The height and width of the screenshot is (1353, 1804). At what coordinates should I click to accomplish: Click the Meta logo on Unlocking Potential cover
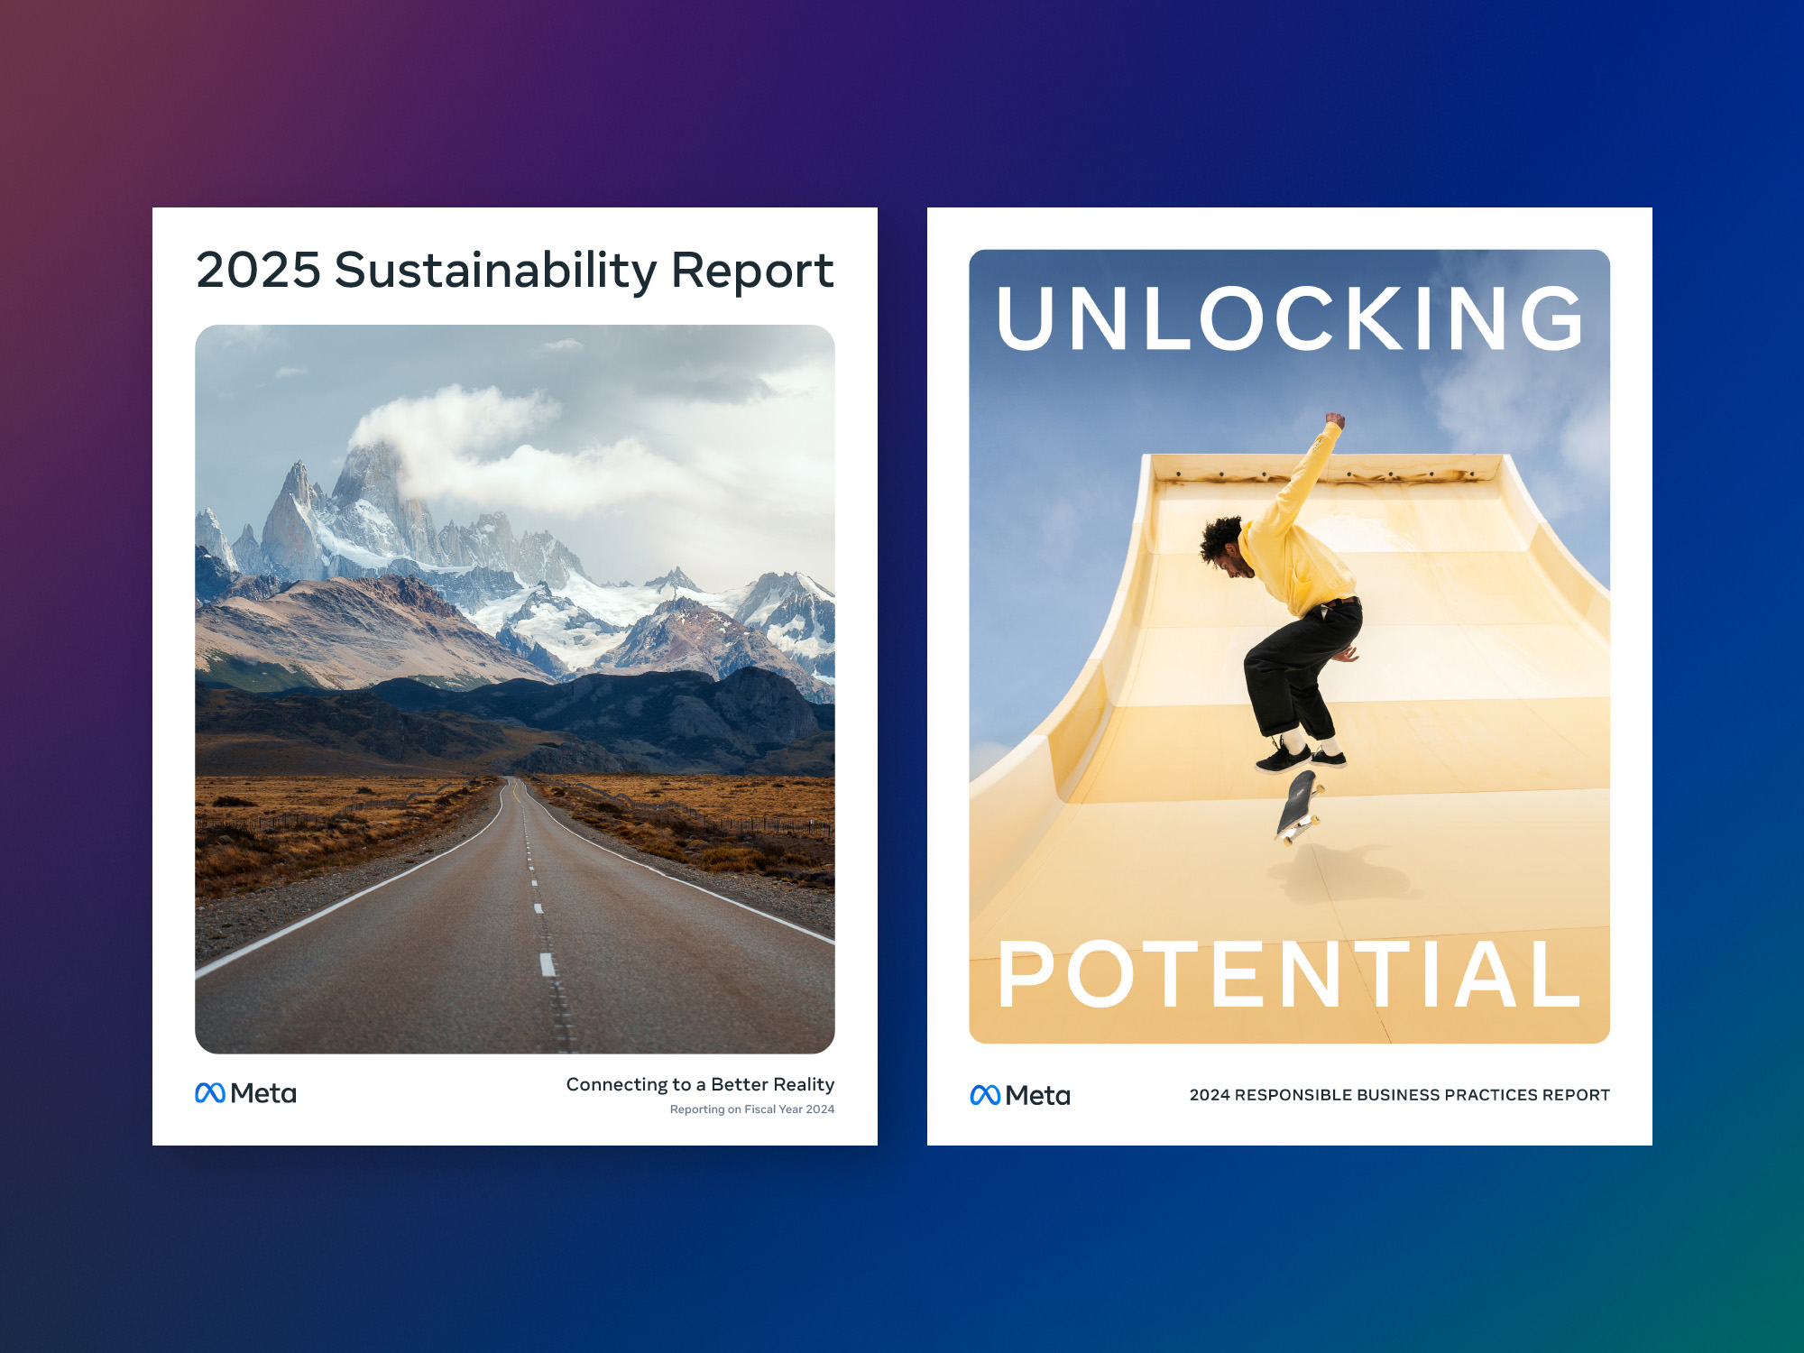tap(1020, 1095)
